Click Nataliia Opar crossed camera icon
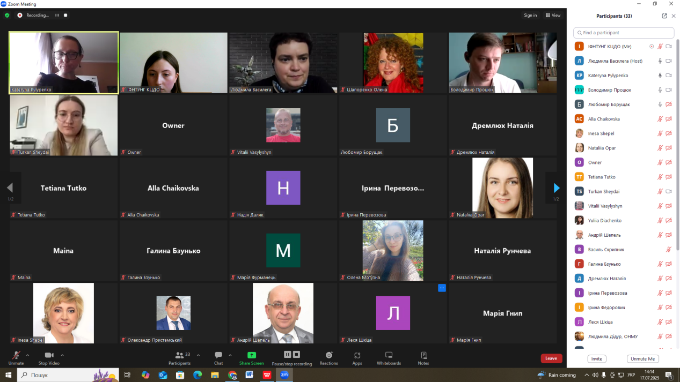Screen dimensions: 680x382 pos(669,148)
